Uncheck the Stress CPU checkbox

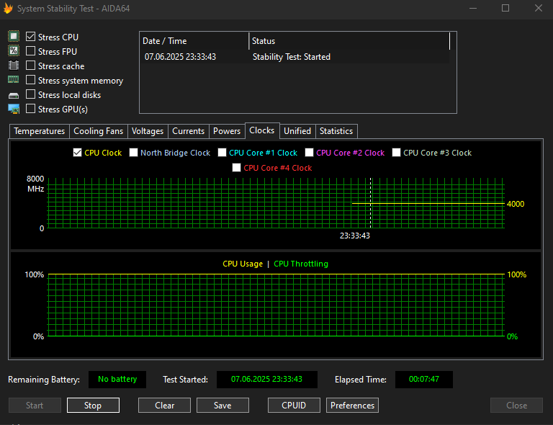click(31, 37)
